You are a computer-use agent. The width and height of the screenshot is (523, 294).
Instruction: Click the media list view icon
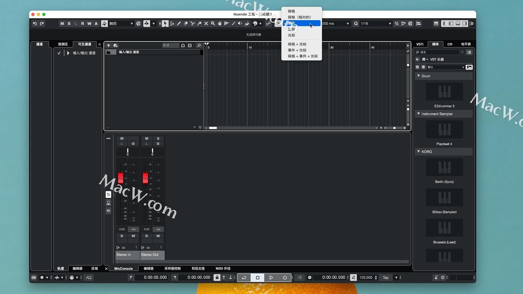(x=469, y=52)
